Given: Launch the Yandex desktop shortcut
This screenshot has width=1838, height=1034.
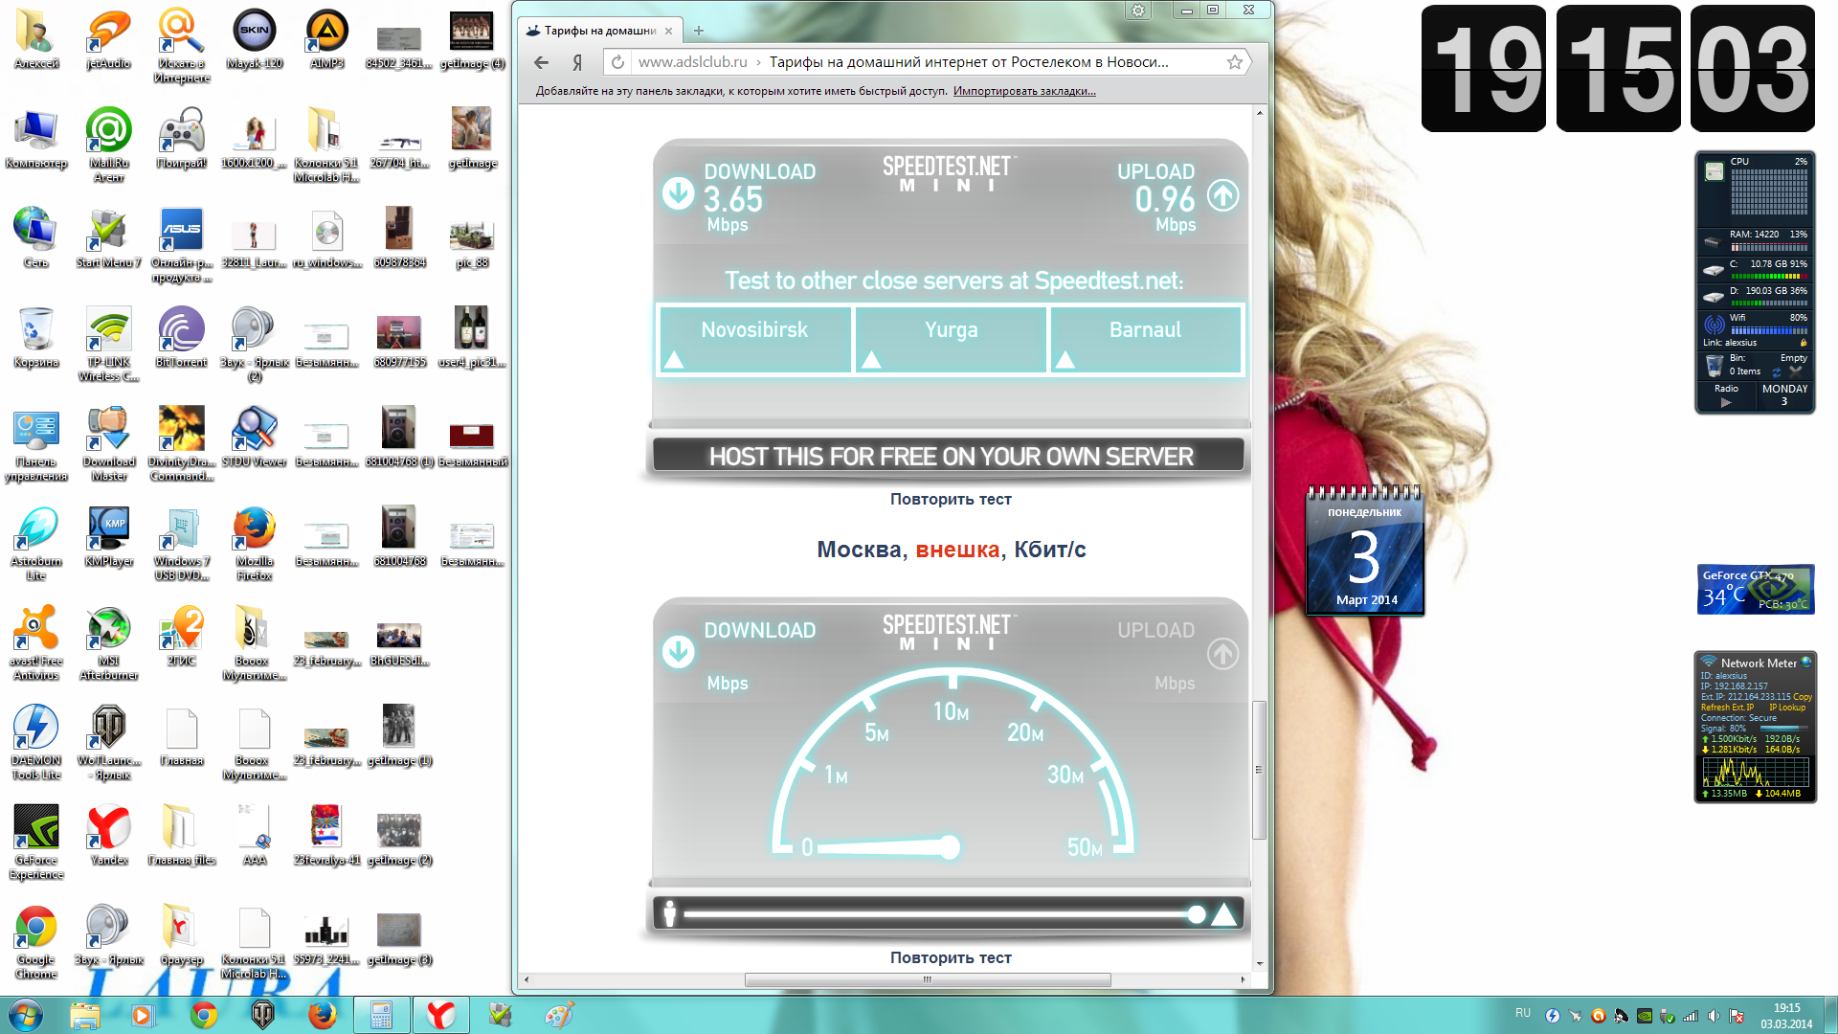Looking at the screenshot, I should click(x=108, y=834).
